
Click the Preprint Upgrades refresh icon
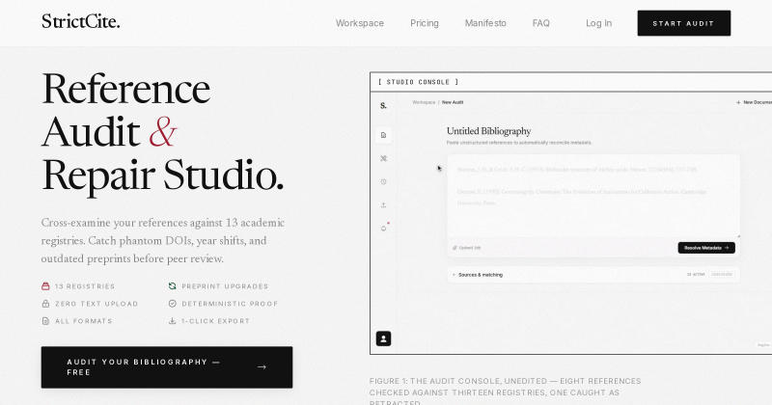pyautogui.click(x=173, y=286)
